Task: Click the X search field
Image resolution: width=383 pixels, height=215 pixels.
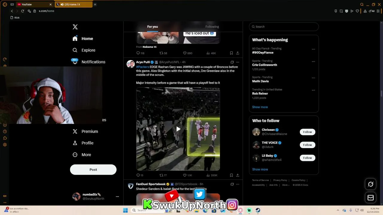Action: coord(284,27)
